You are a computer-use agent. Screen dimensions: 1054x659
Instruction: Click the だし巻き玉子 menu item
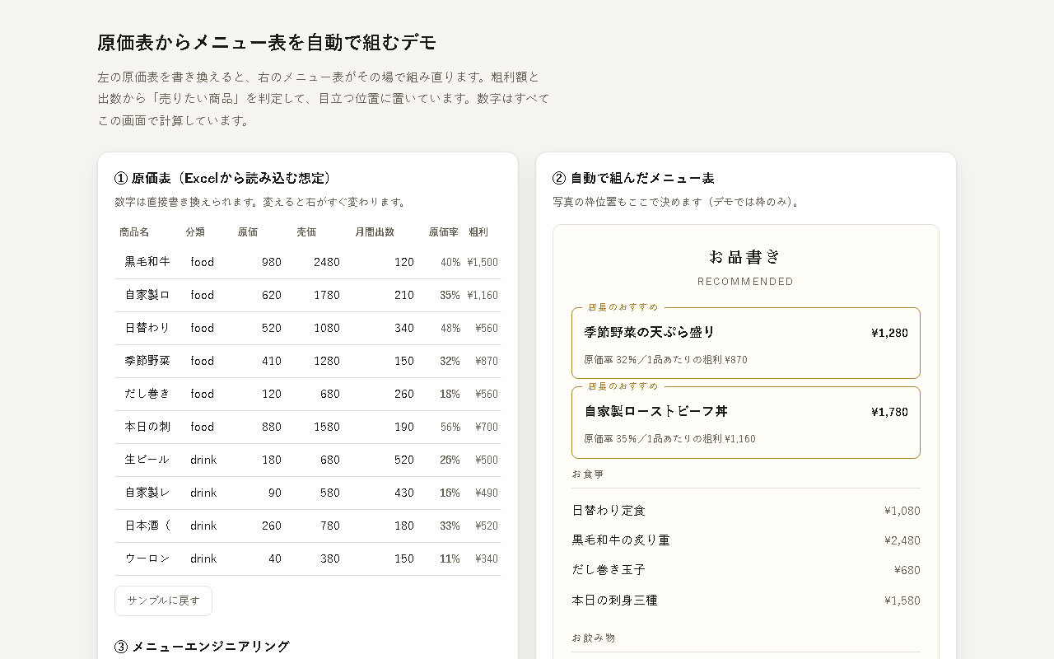click(x=746, y=570)
